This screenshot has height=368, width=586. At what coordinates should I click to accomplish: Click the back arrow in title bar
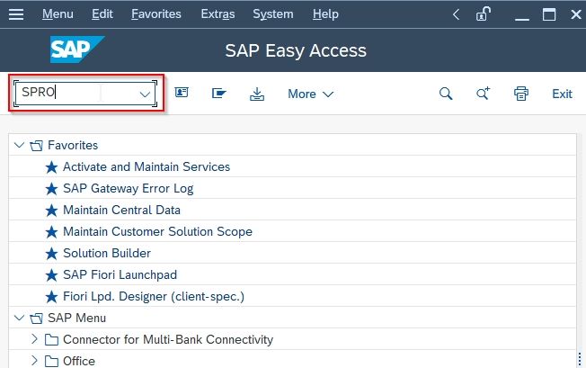456,14
